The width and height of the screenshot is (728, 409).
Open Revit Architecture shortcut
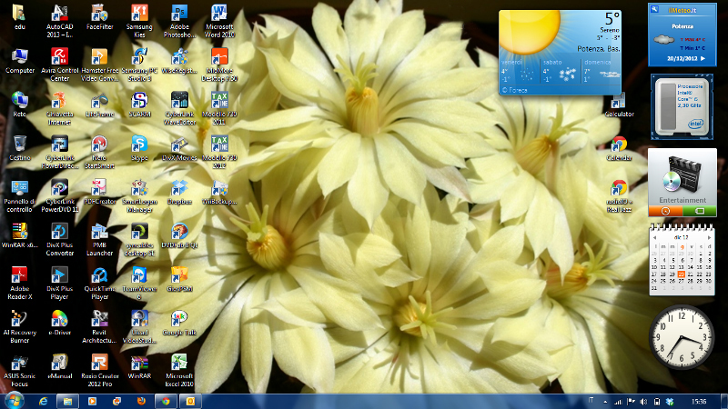pyautogui.click(x=99, y=326)
